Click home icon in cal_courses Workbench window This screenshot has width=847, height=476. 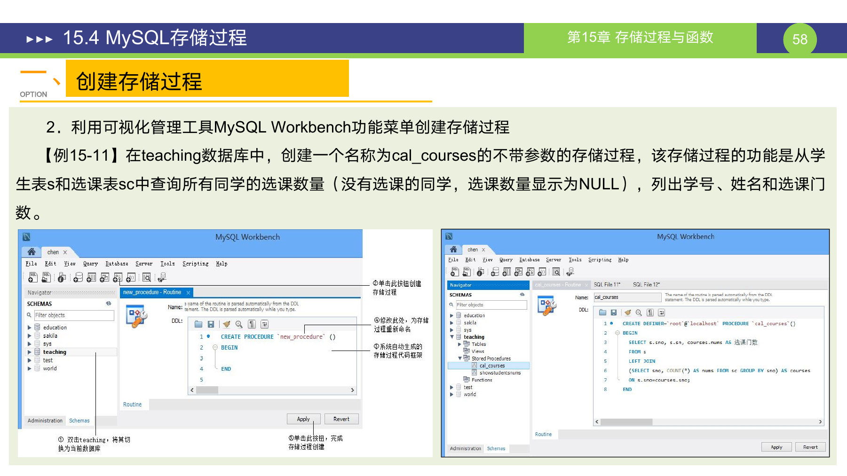coord(453,249)
